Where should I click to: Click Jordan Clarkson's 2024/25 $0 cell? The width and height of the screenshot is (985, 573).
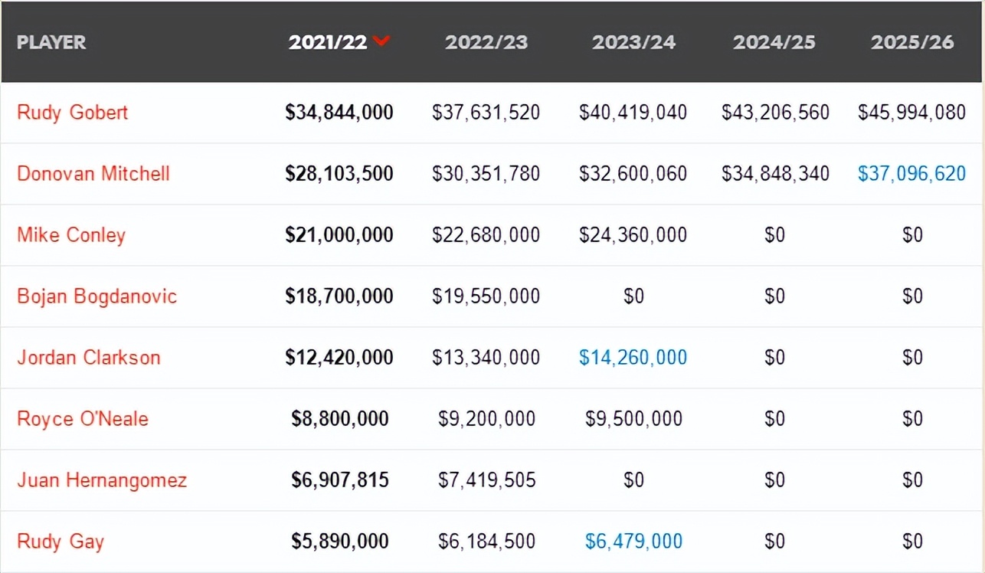(775, 358)
